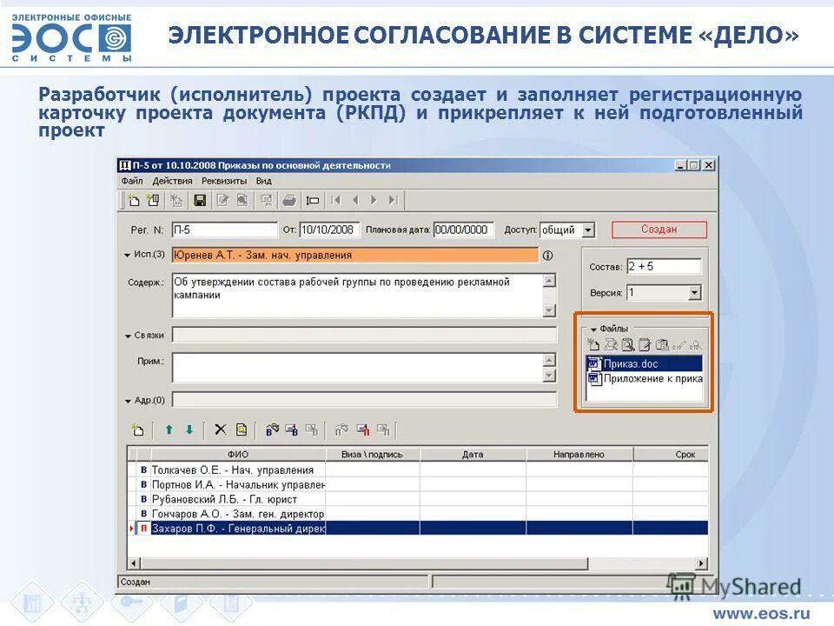Click the edit file (pencil) icon in Файлы panel

645,345
